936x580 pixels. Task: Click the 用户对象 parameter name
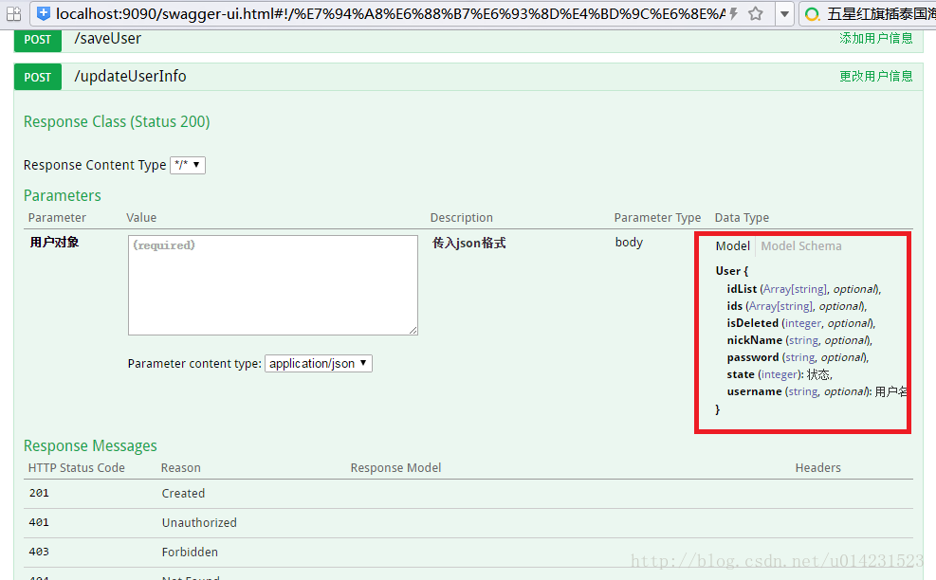tap(54, 243)
